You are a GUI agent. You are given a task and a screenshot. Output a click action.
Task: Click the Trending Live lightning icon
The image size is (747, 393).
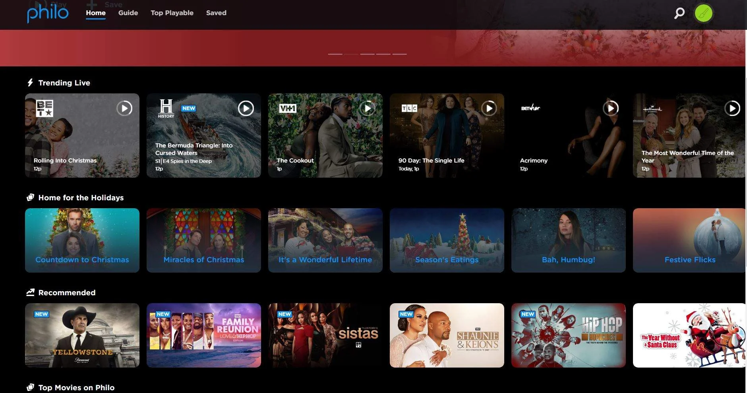(30, 83)
